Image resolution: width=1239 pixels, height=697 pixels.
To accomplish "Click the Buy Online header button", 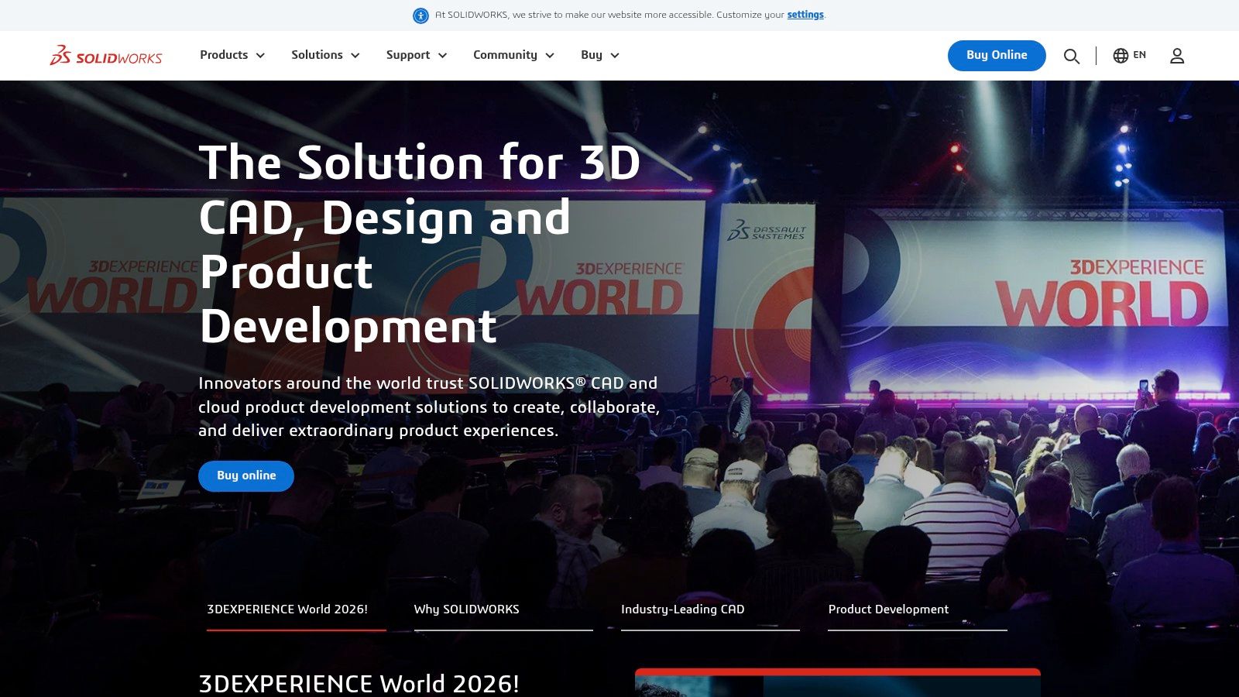I will (x=997, y=55).
